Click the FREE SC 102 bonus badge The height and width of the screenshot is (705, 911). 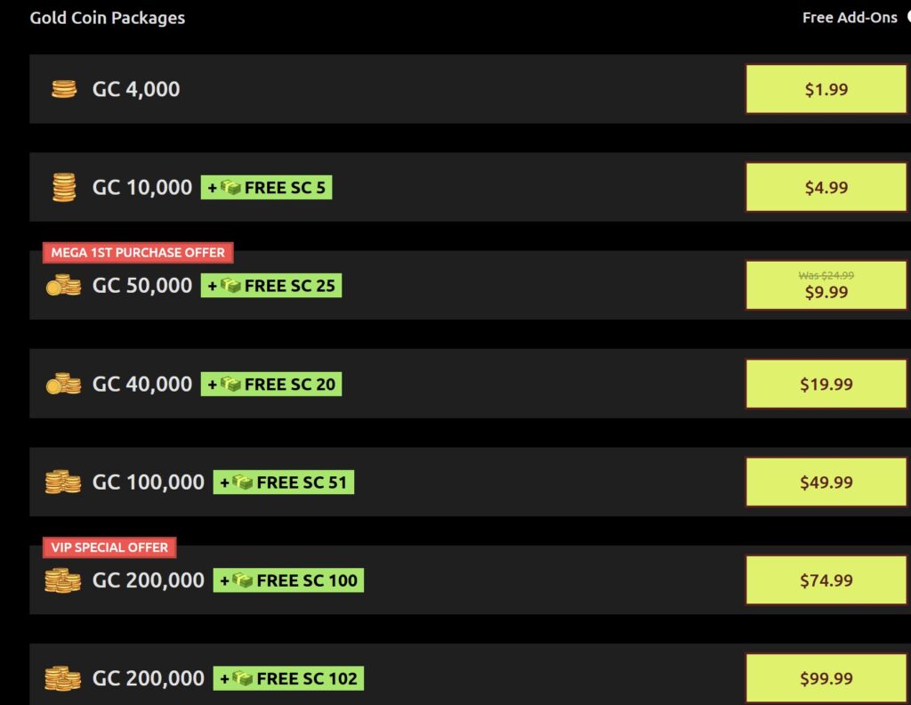288,678
